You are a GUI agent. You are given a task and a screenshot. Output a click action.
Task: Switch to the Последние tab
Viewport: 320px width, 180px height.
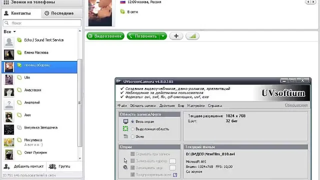62,13
